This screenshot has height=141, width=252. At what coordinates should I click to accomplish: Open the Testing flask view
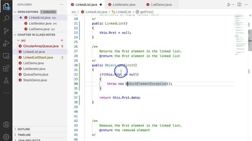coord(6,81)
